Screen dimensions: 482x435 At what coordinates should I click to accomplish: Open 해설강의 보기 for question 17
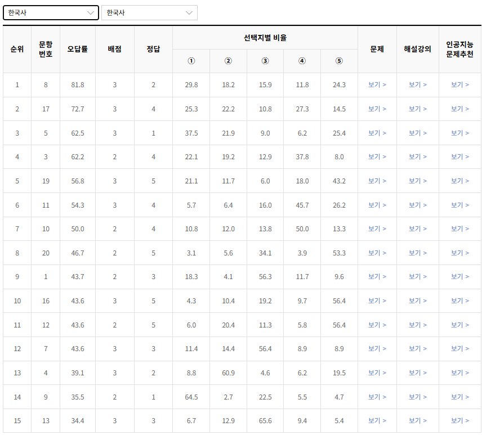click(x=417, y=109)
